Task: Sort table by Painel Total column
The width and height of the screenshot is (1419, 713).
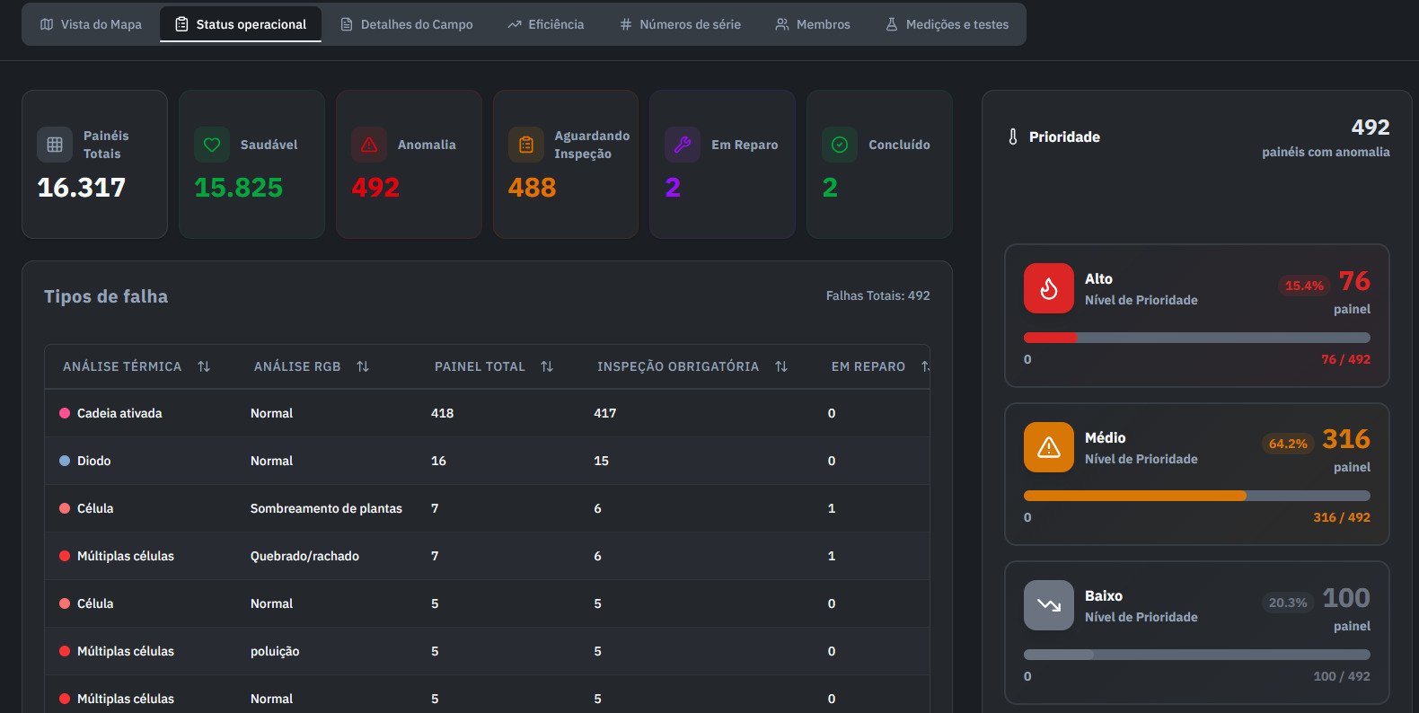Action: [x=547, y=366]
